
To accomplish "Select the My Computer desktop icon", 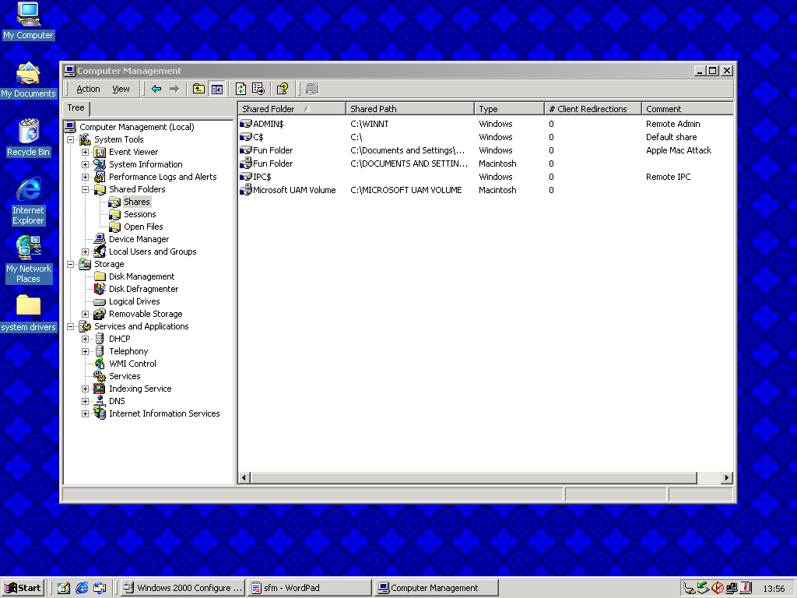I will point(28,21).
